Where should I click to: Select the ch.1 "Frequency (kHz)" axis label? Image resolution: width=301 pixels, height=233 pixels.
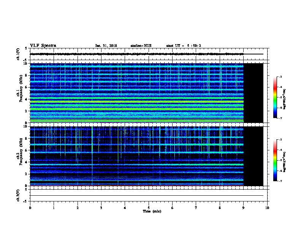click(x=21, y=88)
